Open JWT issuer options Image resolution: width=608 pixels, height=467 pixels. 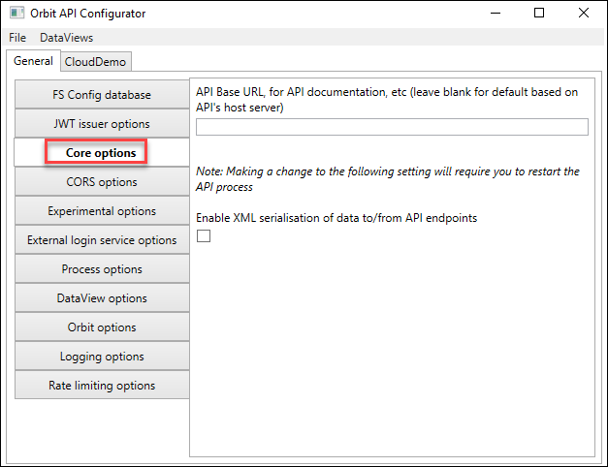click(x=102, y=124)
